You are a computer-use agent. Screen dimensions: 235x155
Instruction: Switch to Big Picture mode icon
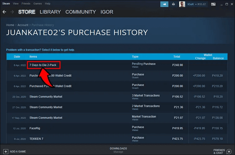(213, 4)
